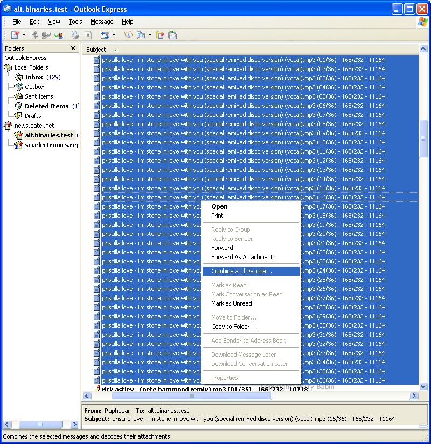Viewport: 431px width, 444px height.
Task: Click the Send/Receive toolbar icon
Action: 105,35
